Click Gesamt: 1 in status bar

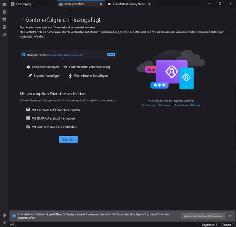coord(227,225)
